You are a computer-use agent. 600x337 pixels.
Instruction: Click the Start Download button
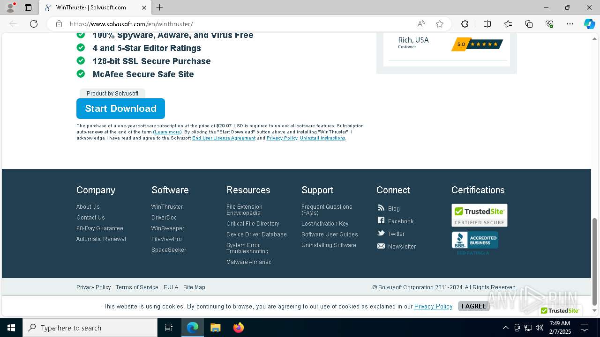[x=120, y=109]
